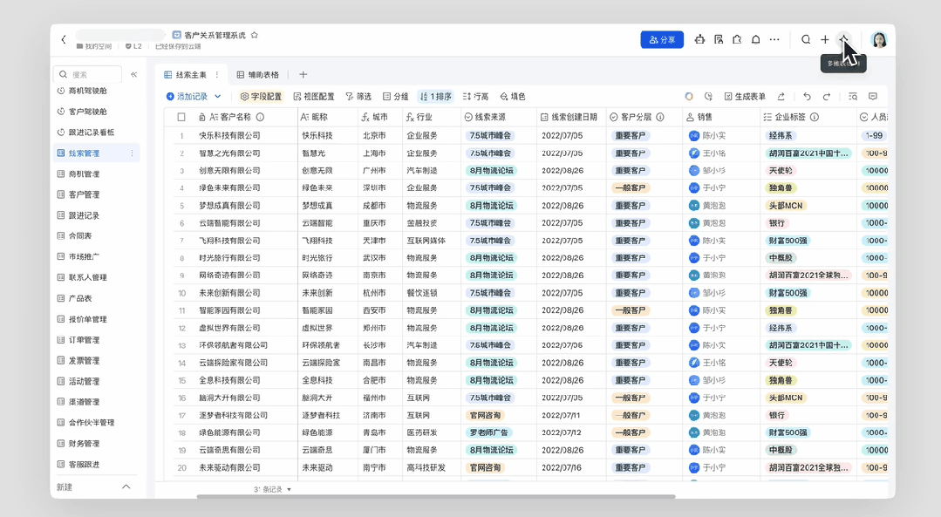Open the 1排序 sort setting

tap(435, 97)
